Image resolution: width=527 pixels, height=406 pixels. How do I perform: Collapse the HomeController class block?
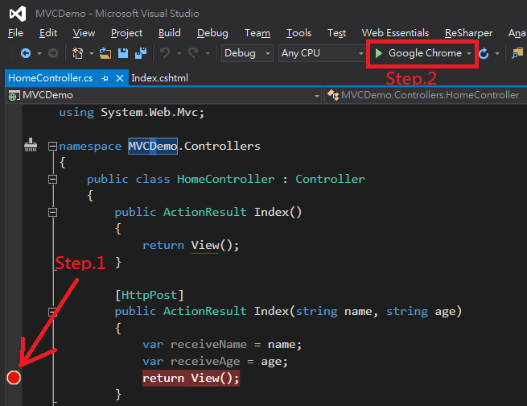tap(52, 180)
